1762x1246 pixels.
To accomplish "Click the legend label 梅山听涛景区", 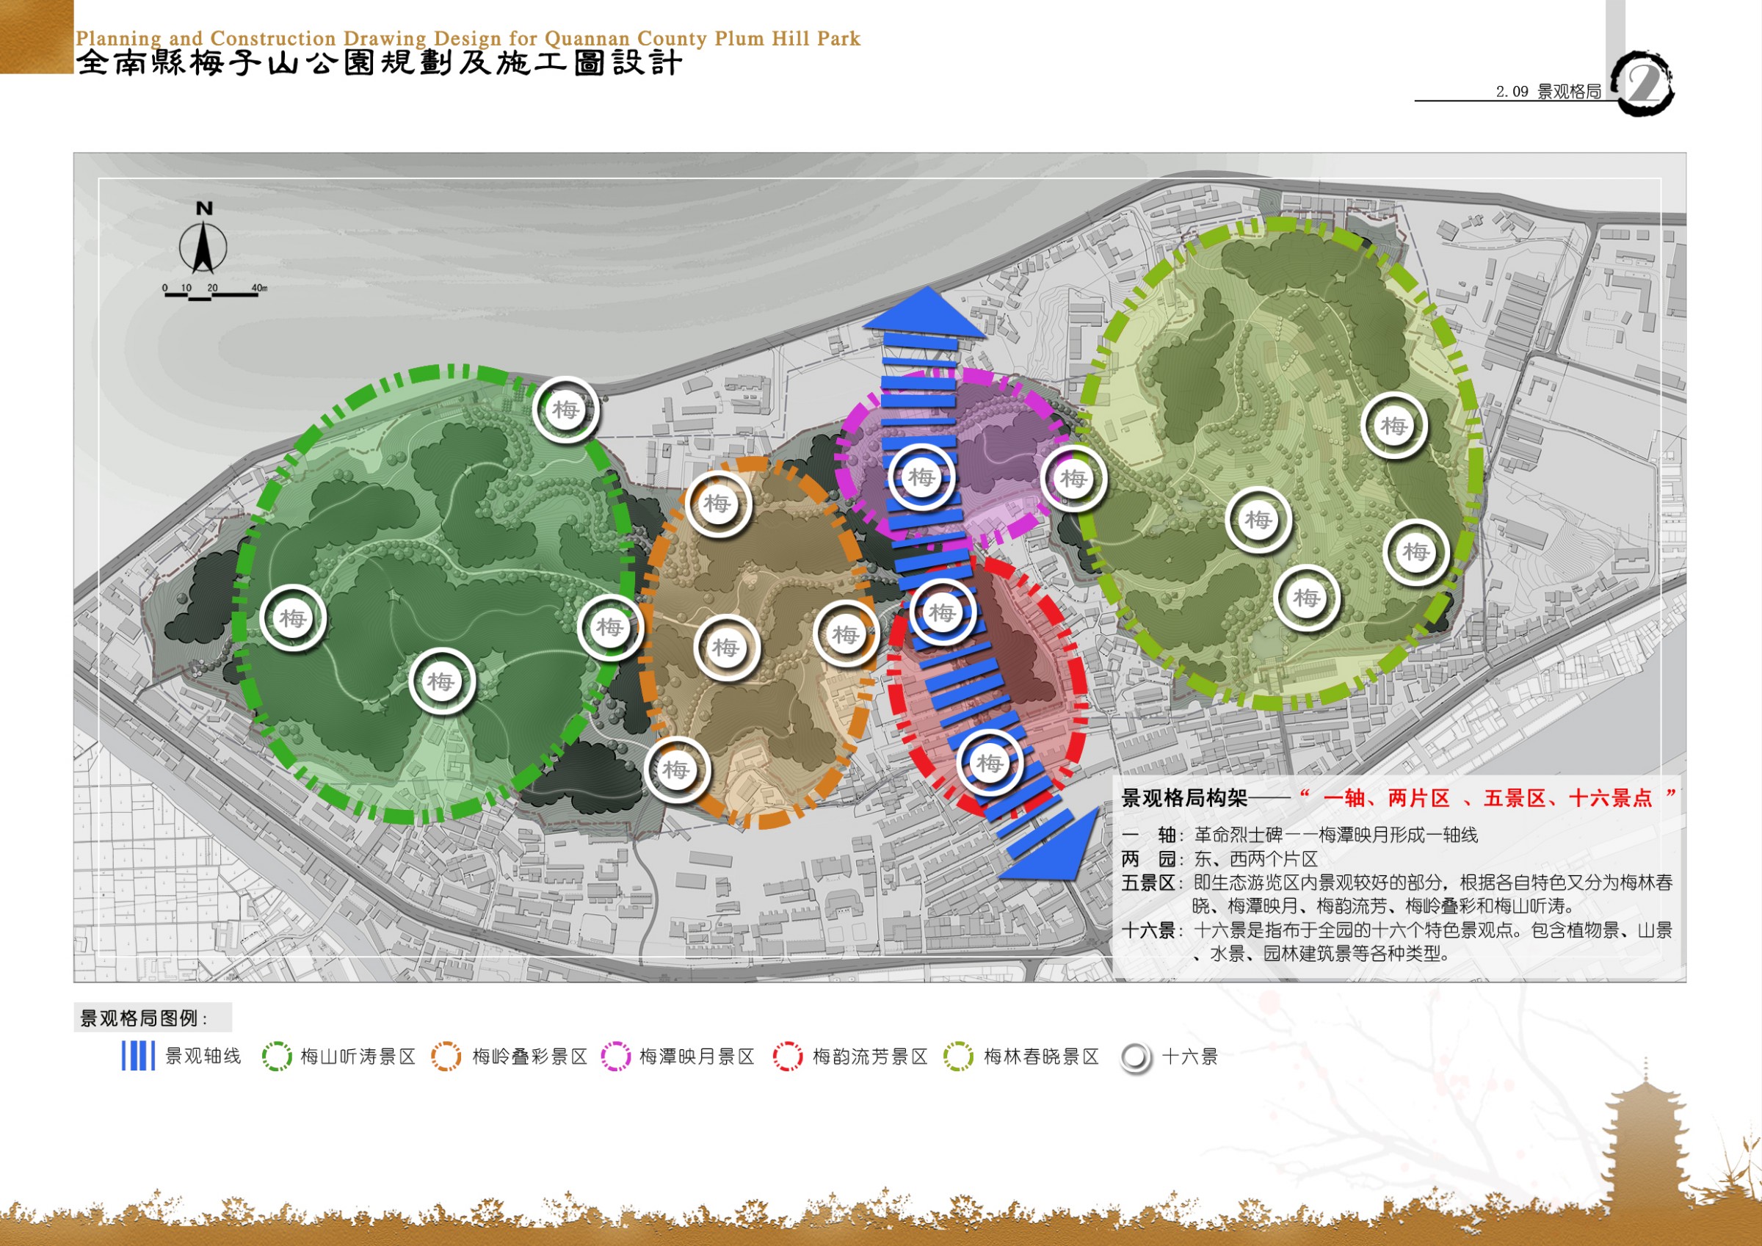I will pyautogui.click(x=358, y=1057).
